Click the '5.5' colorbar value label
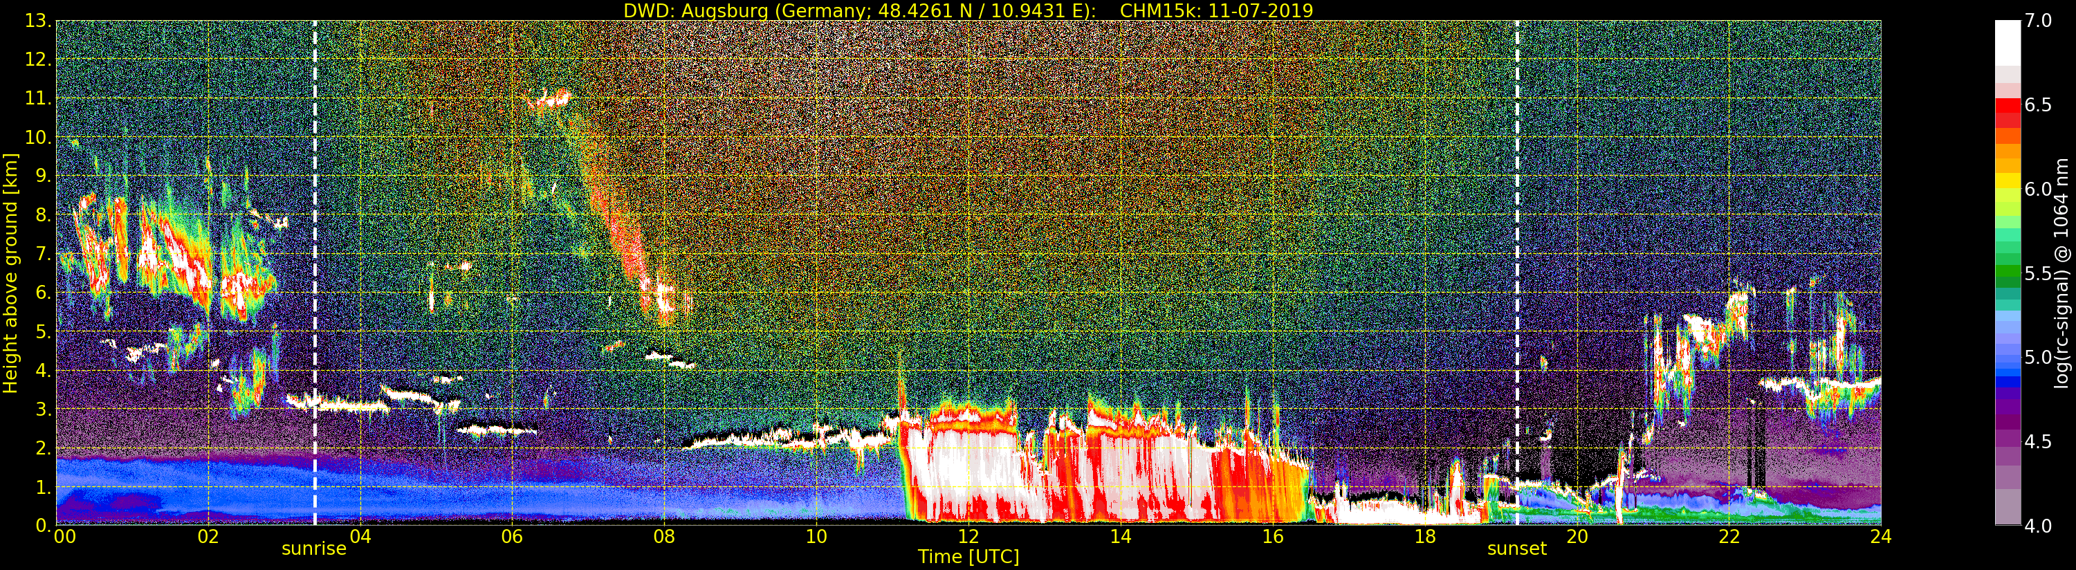Screen dimensions: 2076x570 point(2038,273)
